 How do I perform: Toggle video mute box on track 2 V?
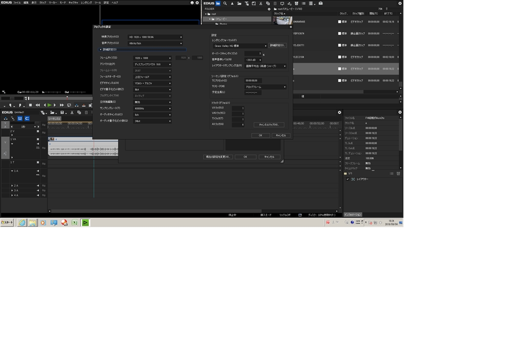(x=38, y=131)
